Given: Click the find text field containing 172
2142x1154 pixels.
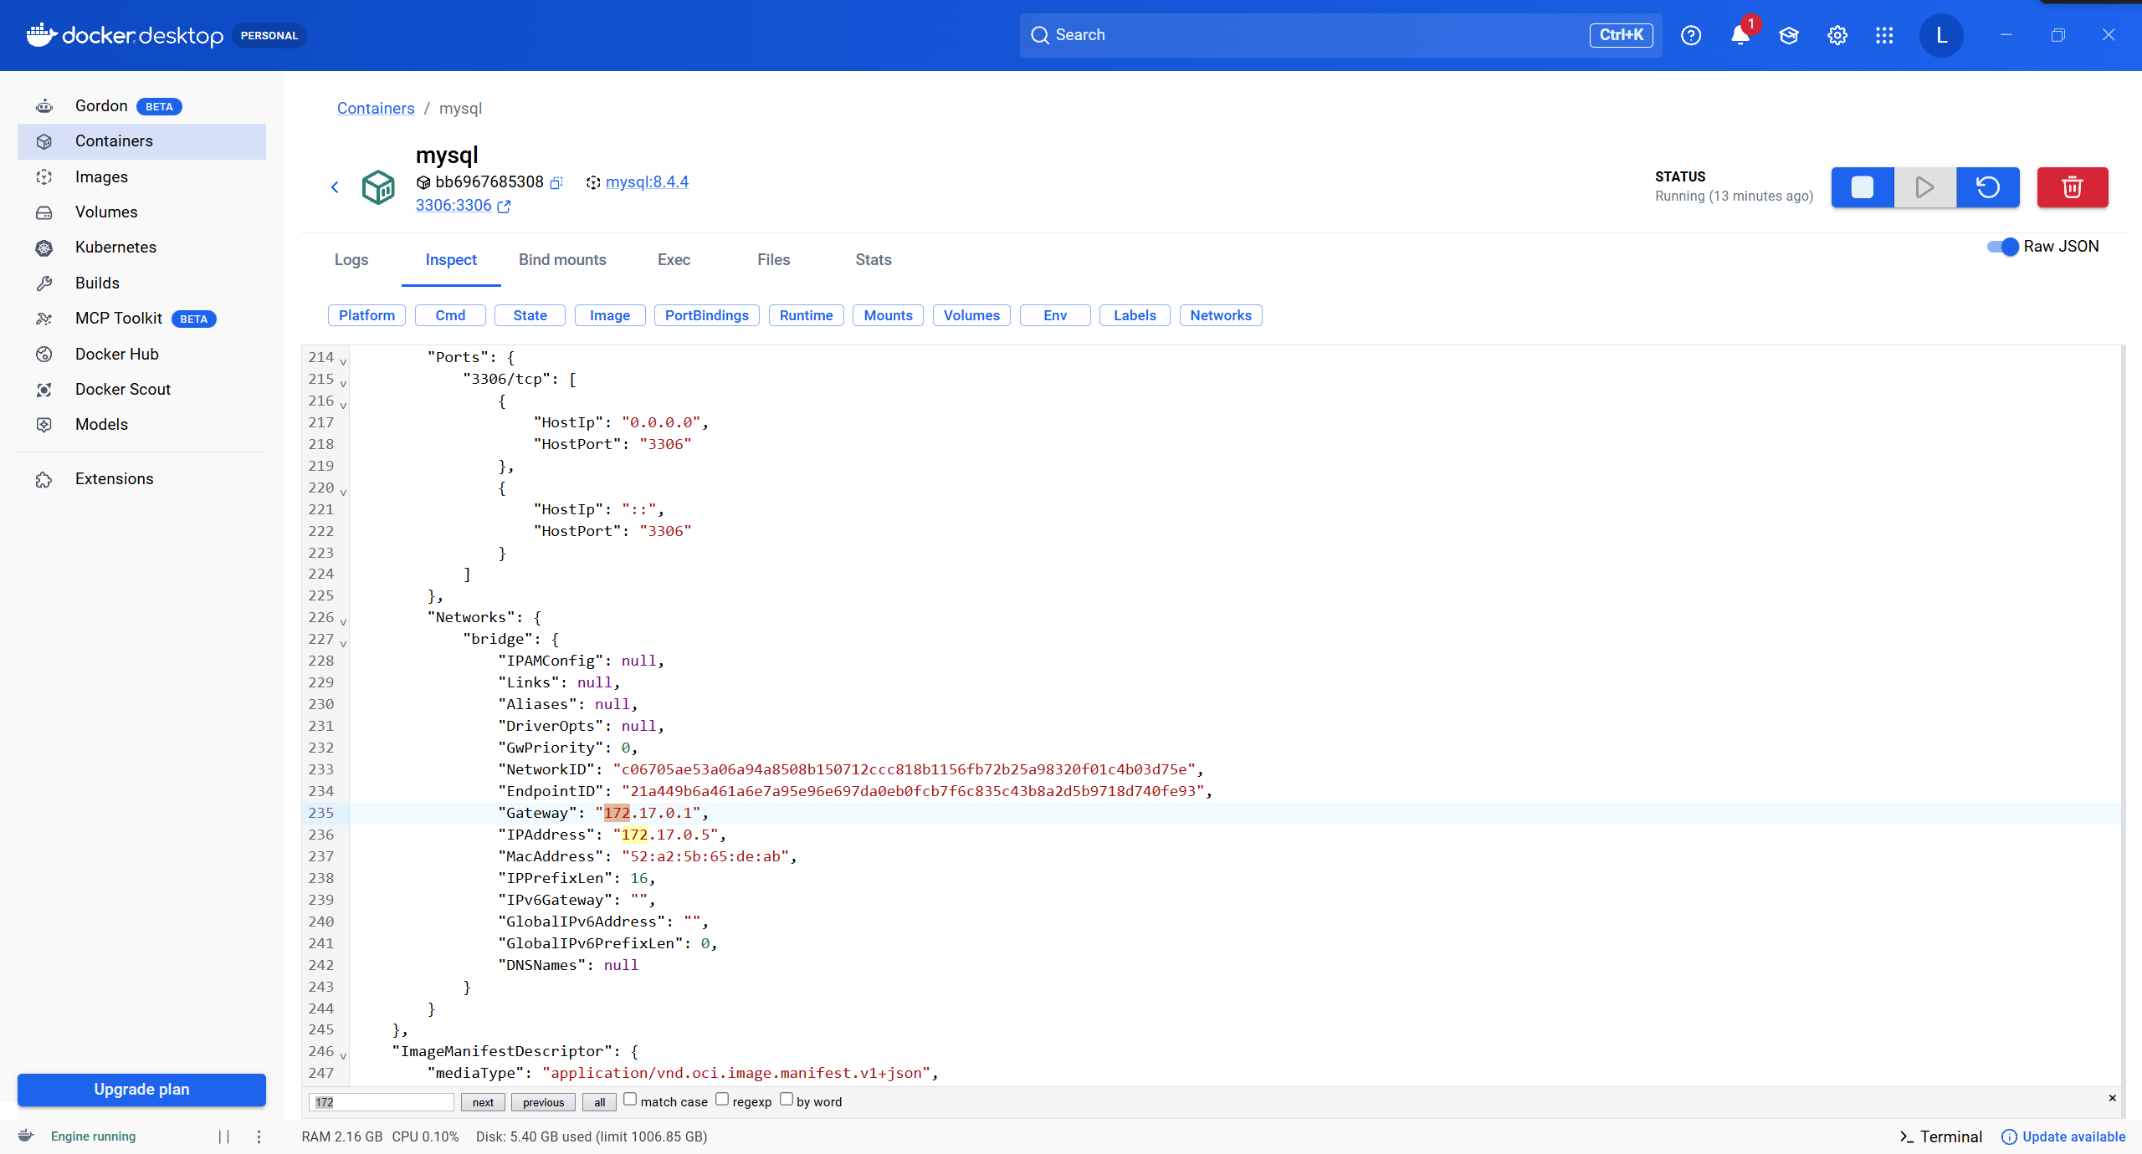Looking at the screenshot, I should pos(382,1102).
